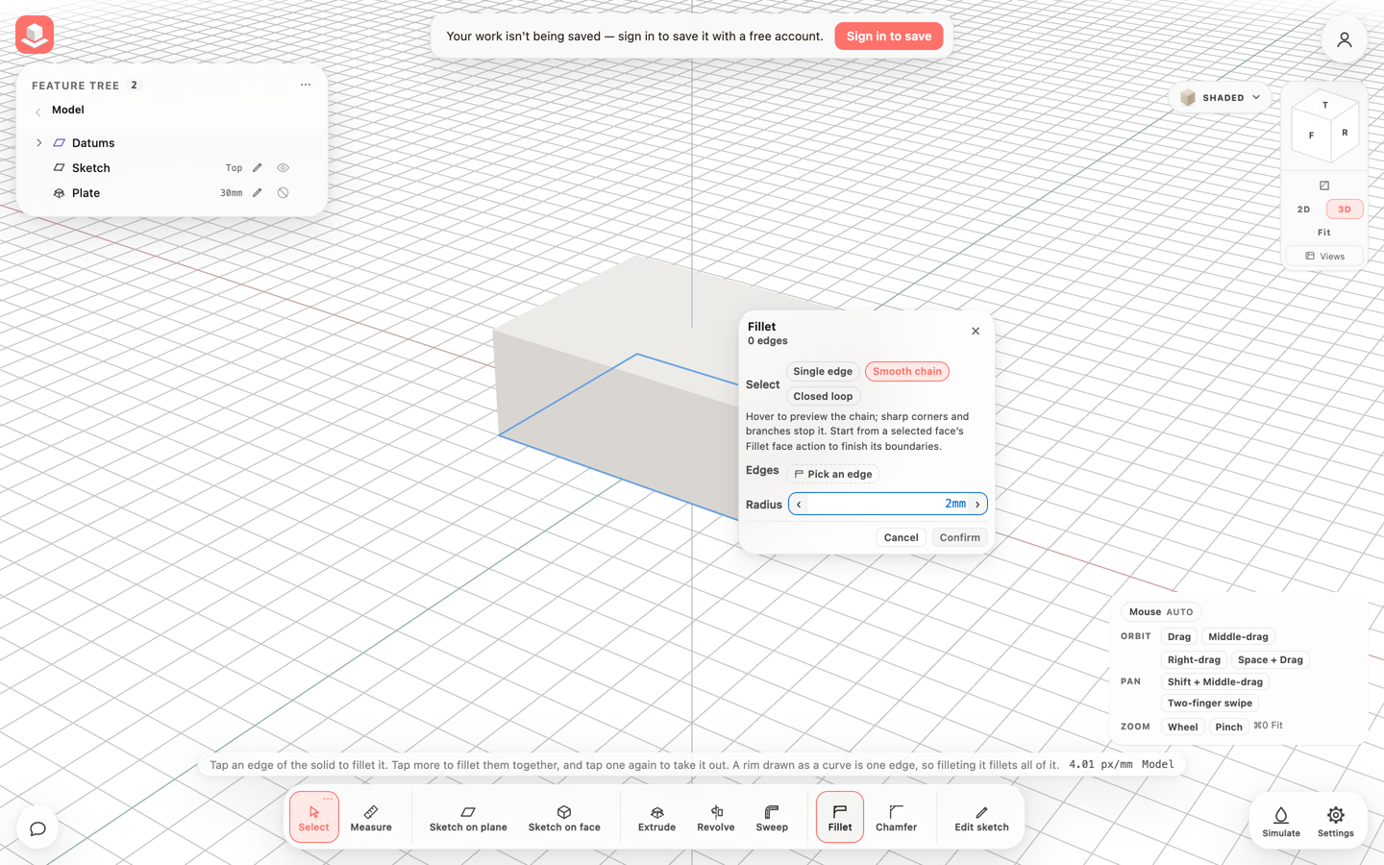This screenshot has height=865, width=1384.
Task: Select Right-drag orbit option
Action: 1194,660
